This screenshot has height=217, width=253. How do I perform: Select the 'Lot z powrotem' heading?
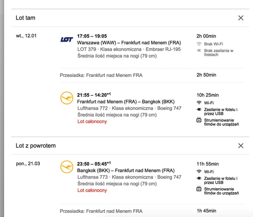(36, 146)
